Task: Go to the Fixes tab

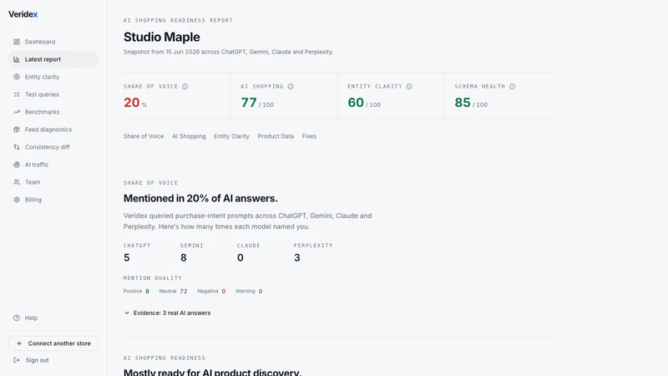Action: (309, 136)
